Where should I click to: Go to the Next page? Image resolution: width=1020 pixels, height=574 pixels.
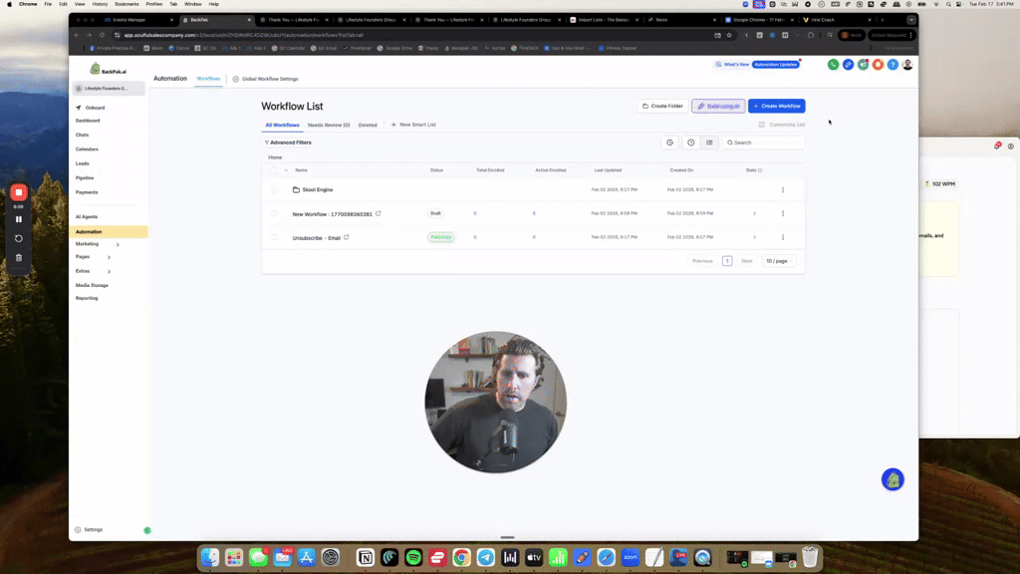[747, 261]
